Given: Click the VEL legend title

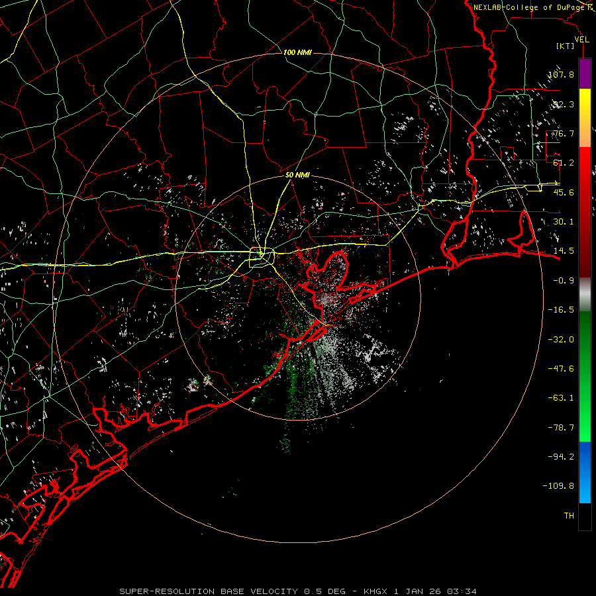Looking at the screenshot, I should (x=581, y=40).
